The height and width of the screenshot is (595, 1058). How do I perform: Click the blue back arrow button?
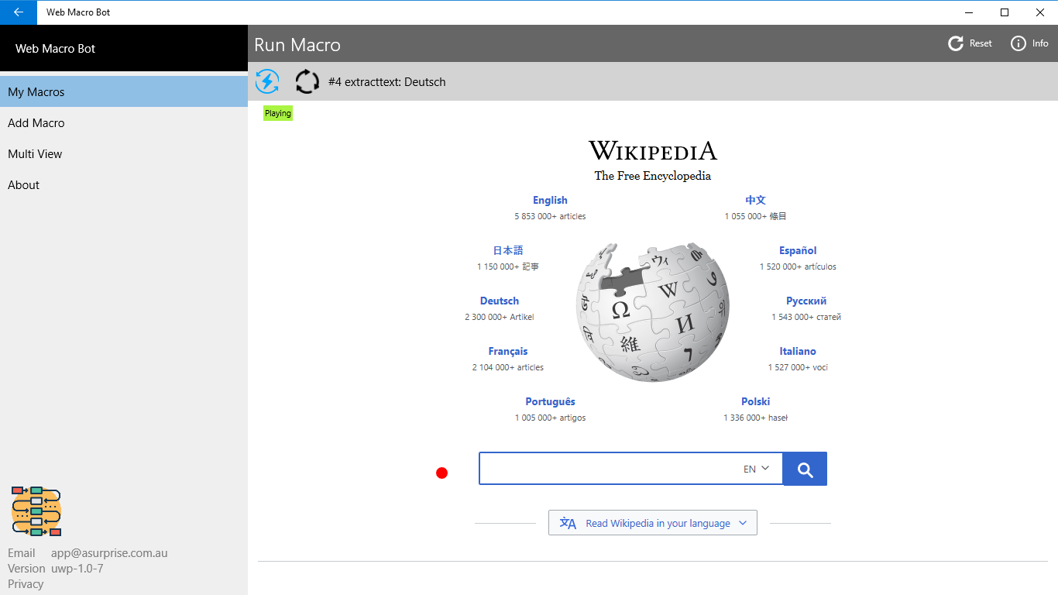coord(19,12)
